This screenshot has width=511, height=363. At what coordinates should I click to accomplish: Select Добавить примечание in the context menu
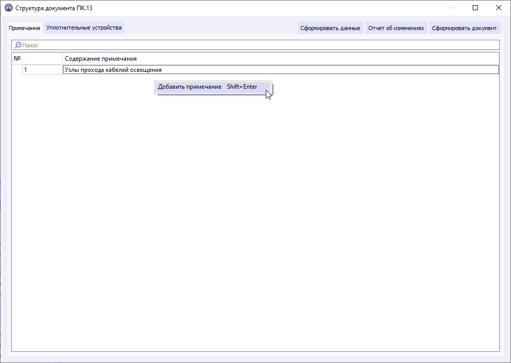click(188, 87)
